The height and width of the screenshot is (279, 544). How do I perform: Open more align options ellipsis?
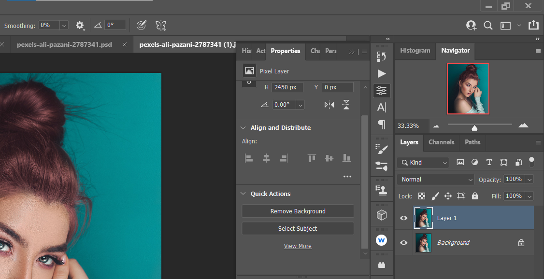click(347, 176)
